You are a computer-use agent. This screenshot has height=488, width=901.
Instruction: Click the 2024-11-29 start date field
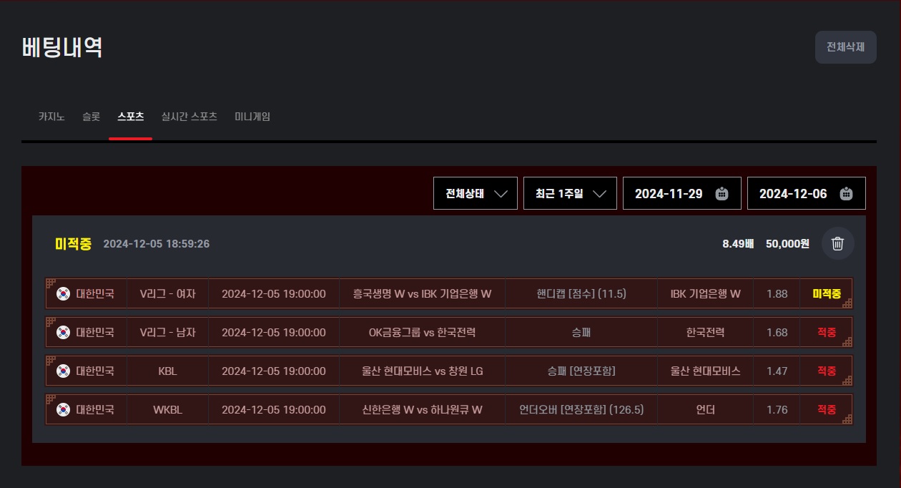click(682, 193)
